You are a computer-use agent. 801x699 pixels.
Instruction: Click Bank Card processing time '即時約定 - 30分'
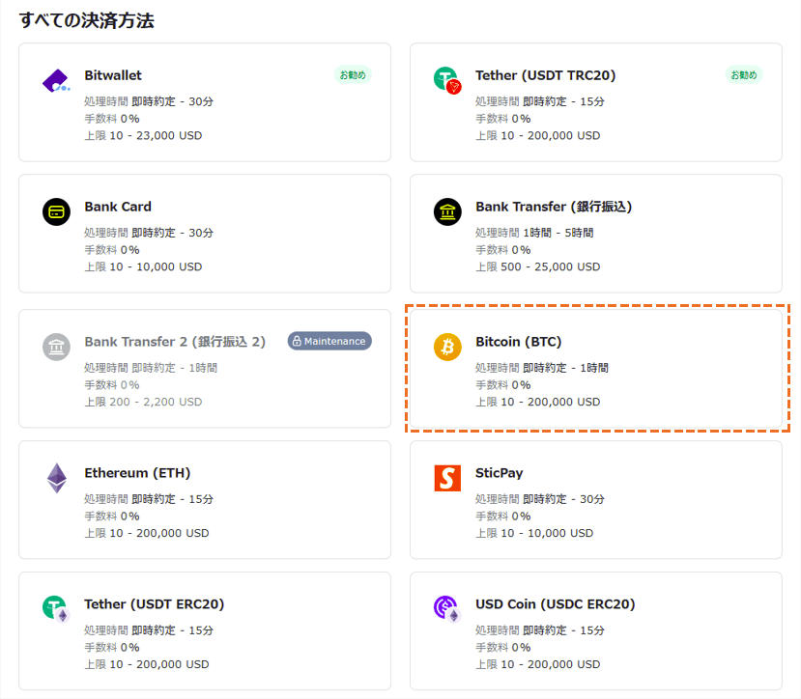click(173, 233)
